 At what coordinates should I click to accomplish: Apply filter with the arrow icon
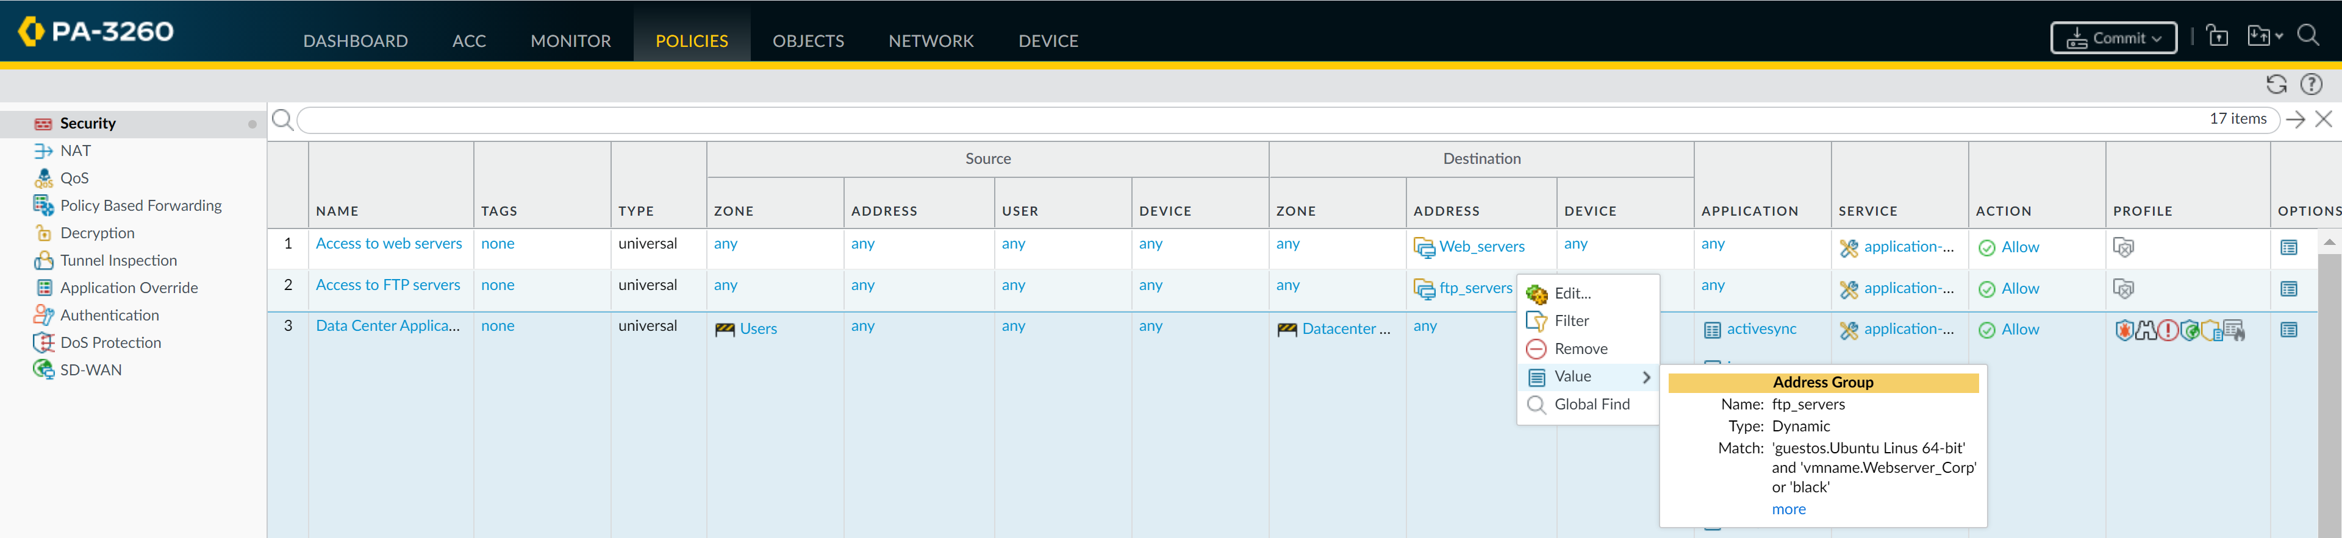pyautogui.click(x=2294, y=119)
